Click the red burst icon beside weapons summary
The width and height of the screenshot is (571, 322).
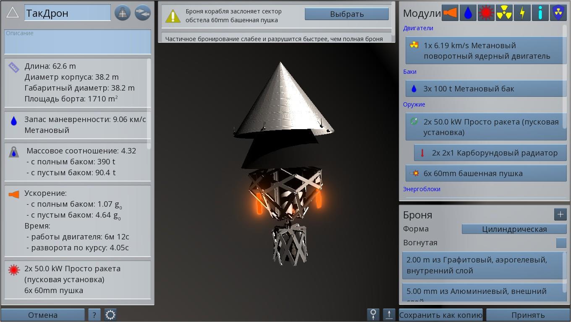(14, 270)
